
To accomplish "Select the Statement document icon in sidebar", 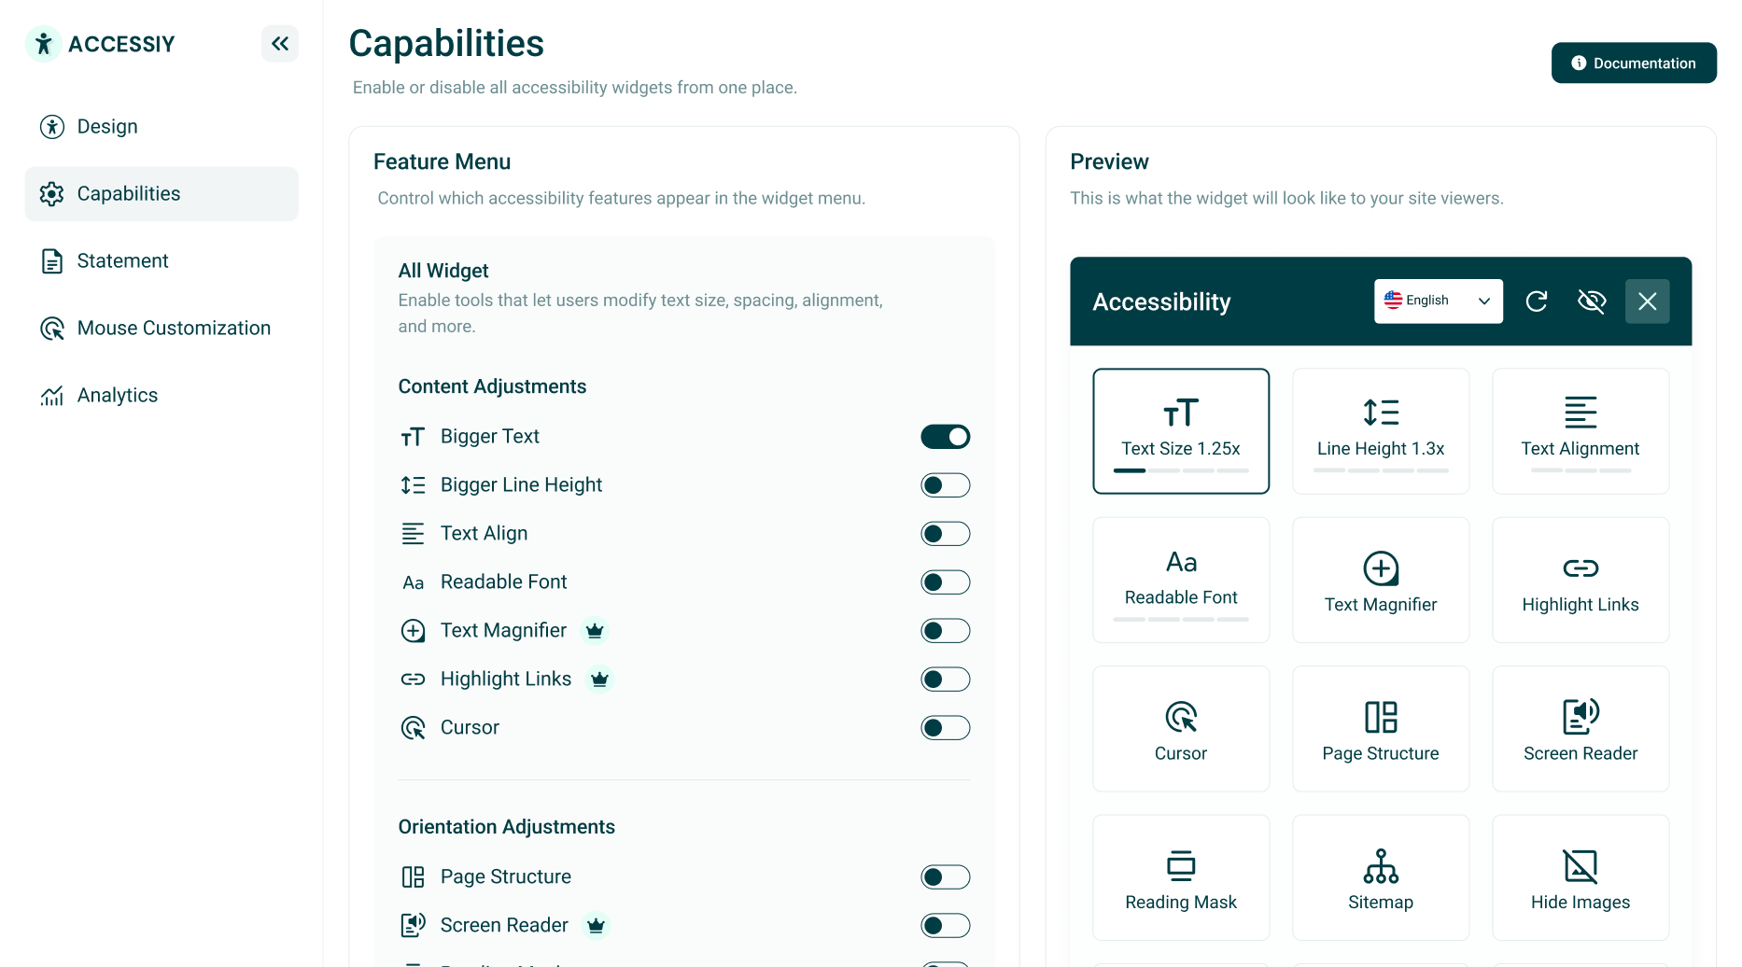I will pos(53,260).
